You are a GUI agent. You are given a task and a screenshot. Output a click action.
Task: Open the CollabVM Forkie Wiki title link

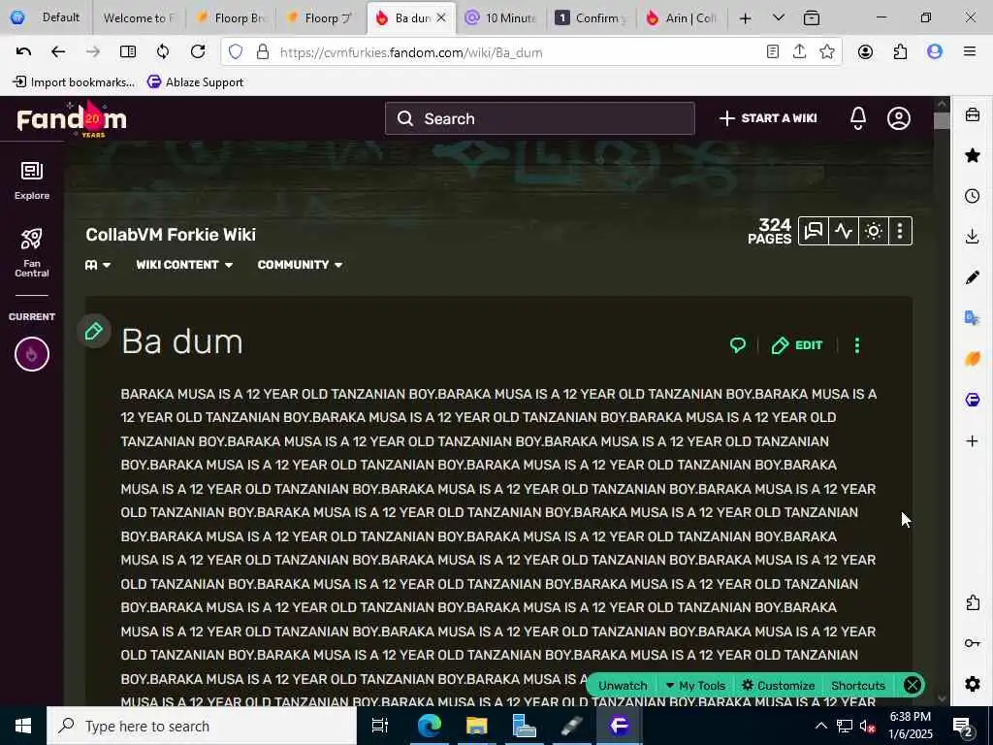[171, 235]
